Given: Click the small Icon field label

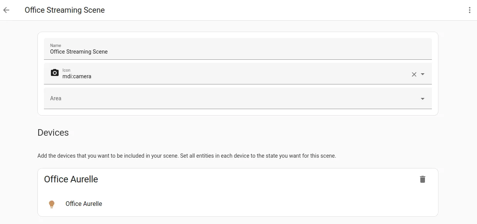Looking at the screenshot, I should point(66,70).
